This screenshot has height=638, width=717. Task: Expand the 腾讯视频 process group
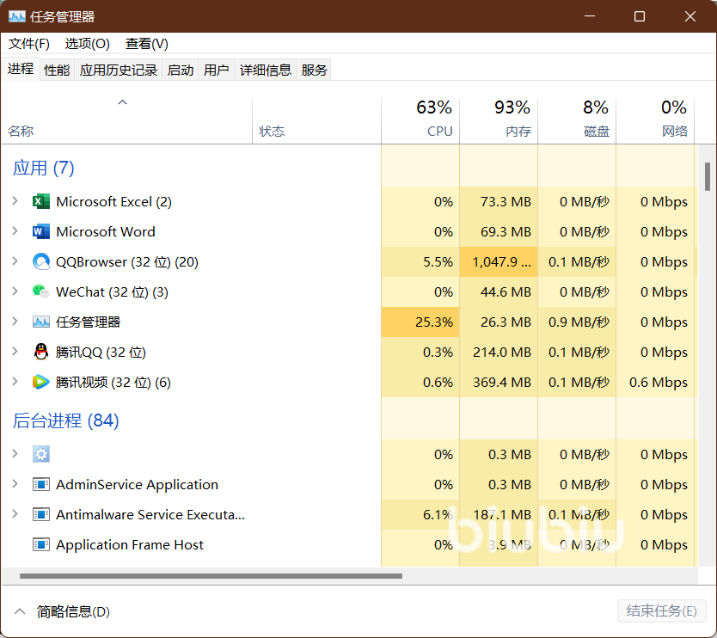click(15, 382)
